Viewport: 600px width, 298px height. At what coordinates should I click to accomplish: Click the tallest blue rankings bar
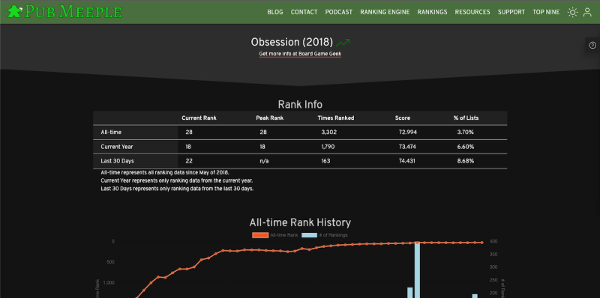pos(417,270)
